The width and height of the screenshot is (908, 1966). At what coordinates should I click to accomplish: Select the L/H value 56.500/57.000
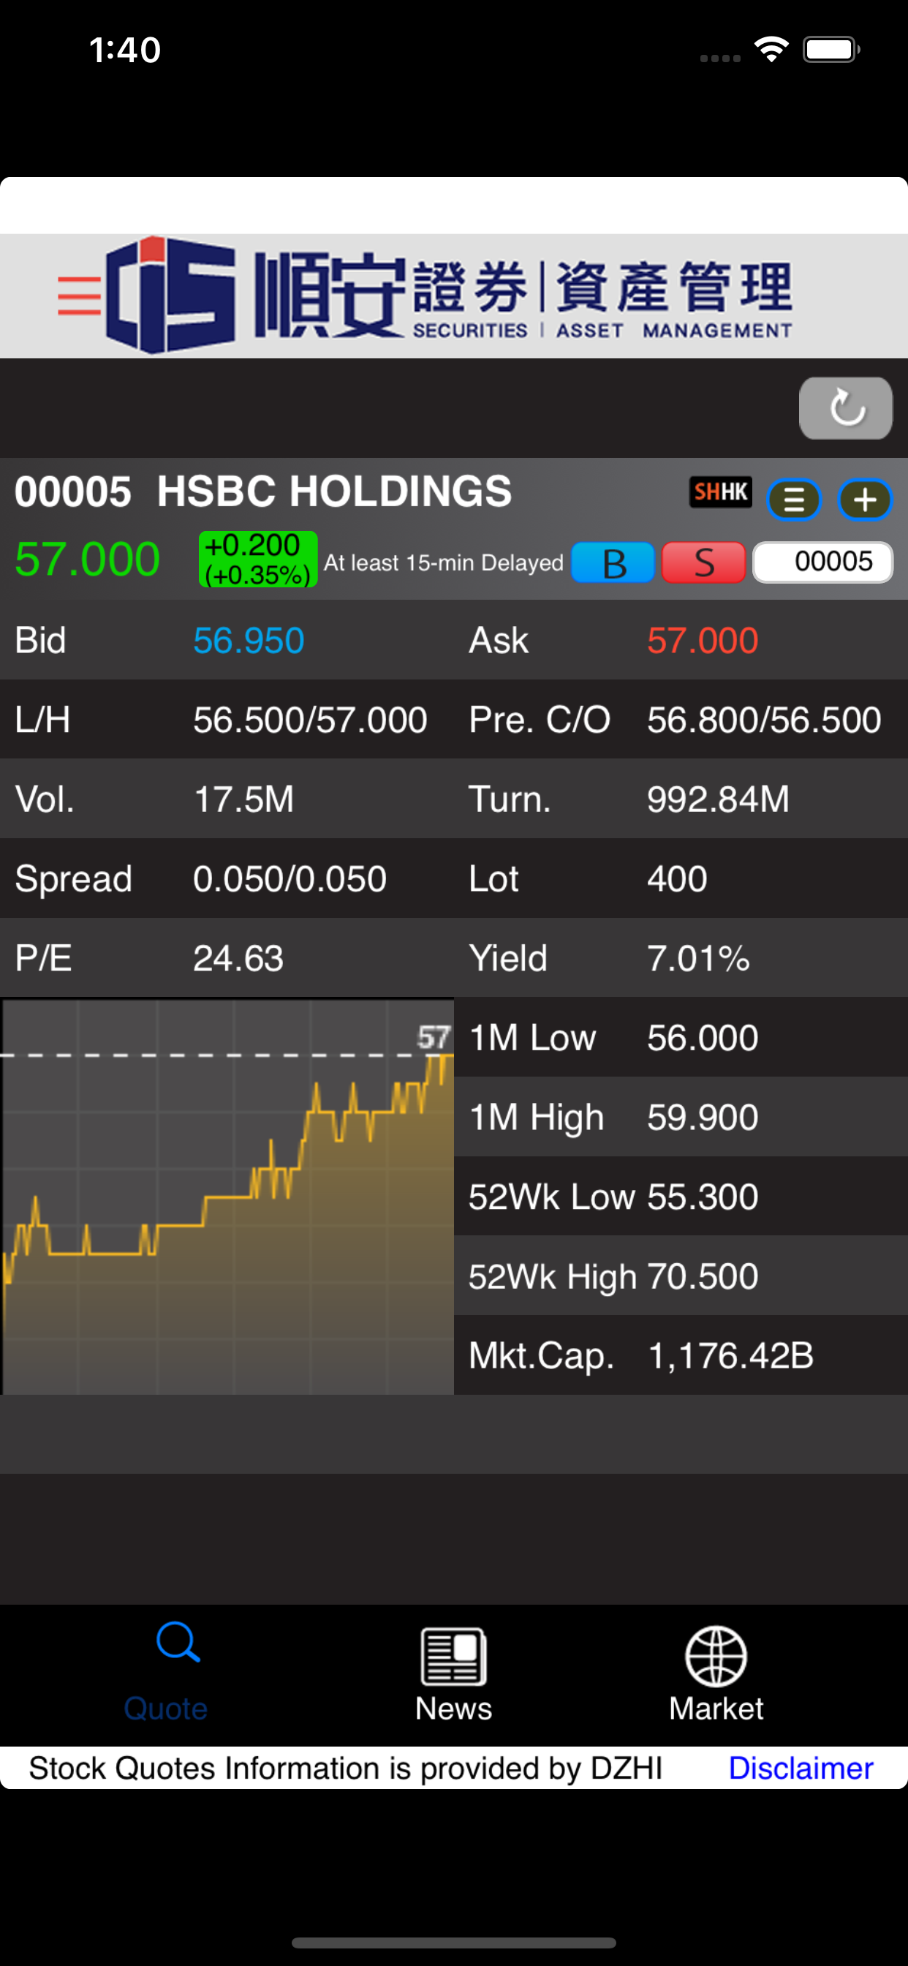click(310, 720)
